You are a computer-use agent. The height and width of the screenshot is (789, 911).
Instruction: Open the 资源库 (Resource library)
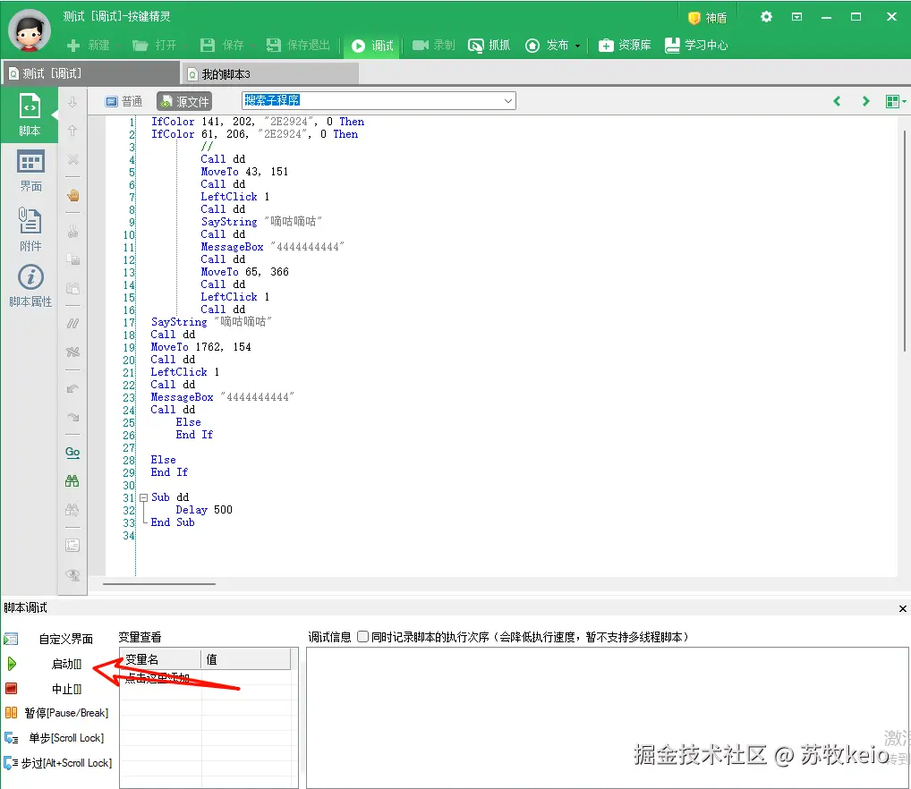tap(625, 46)
